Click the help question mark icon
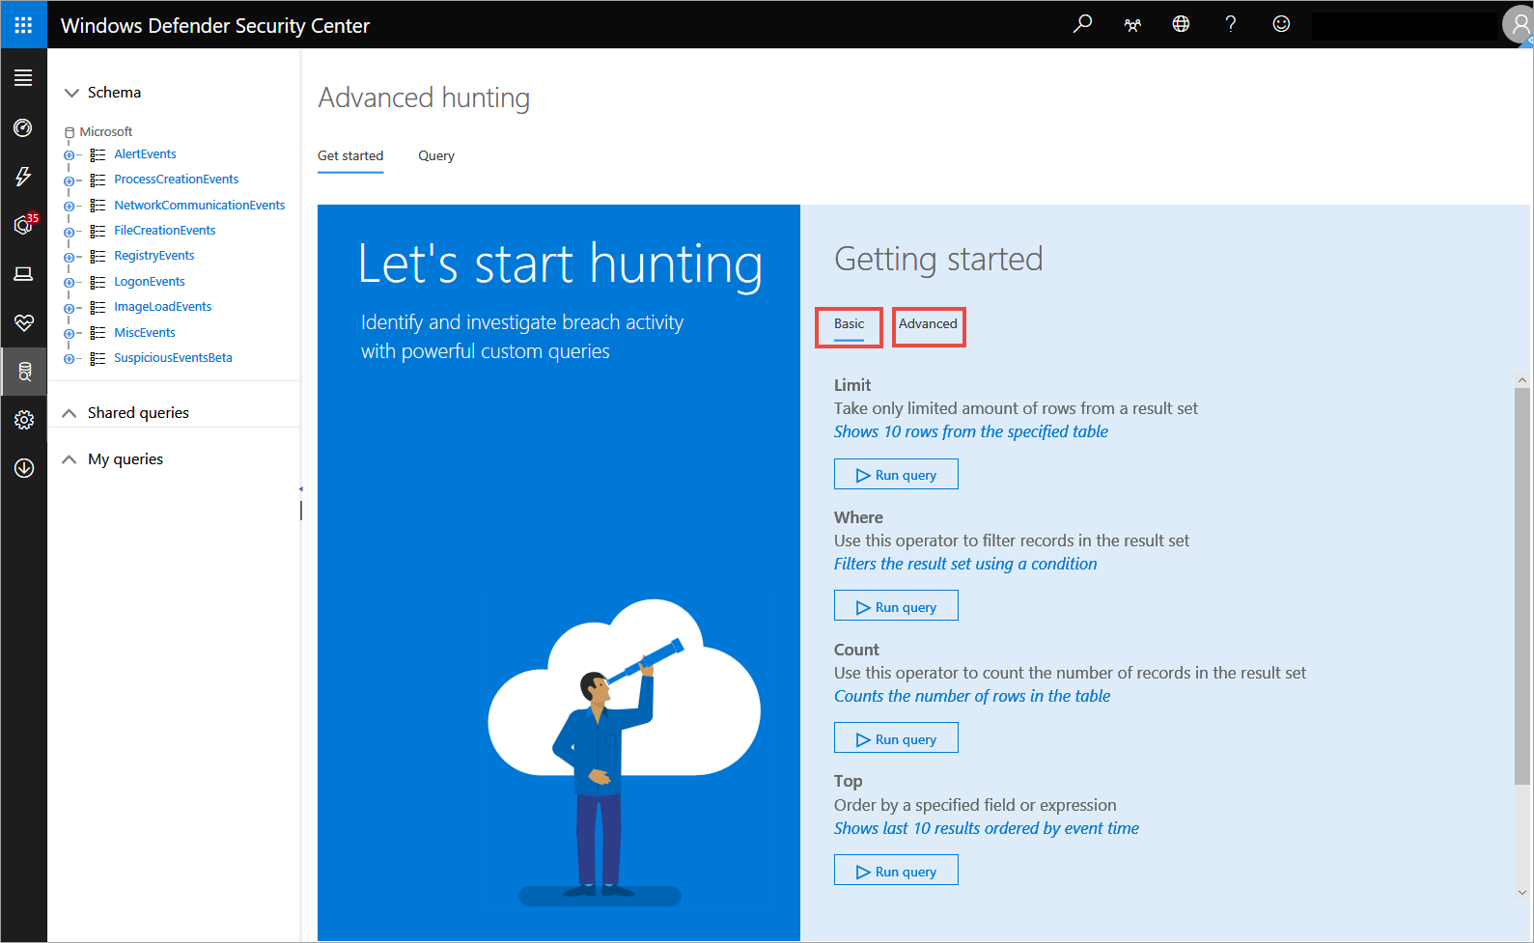 pyautogui.click(x=1230, y=24)
